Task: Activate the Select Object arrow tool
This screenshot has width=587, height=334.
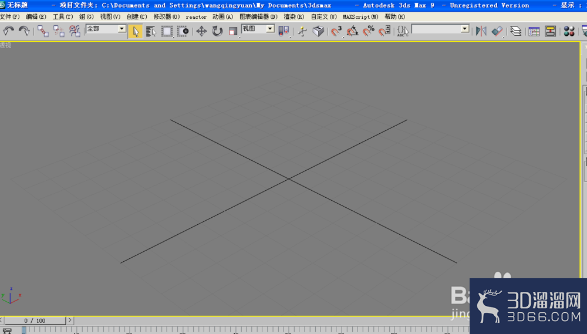Action: (136, 31)
